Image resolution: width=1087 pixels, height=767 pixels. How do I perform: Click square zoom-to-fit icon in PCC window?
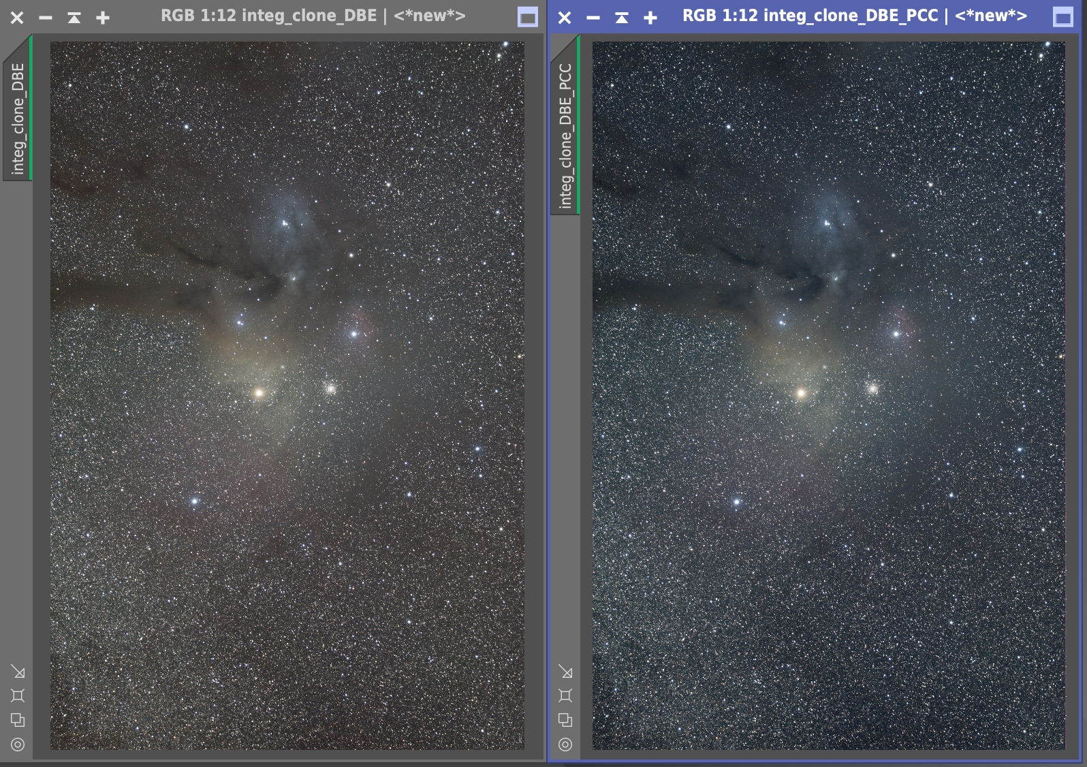(x=565, y=695)
